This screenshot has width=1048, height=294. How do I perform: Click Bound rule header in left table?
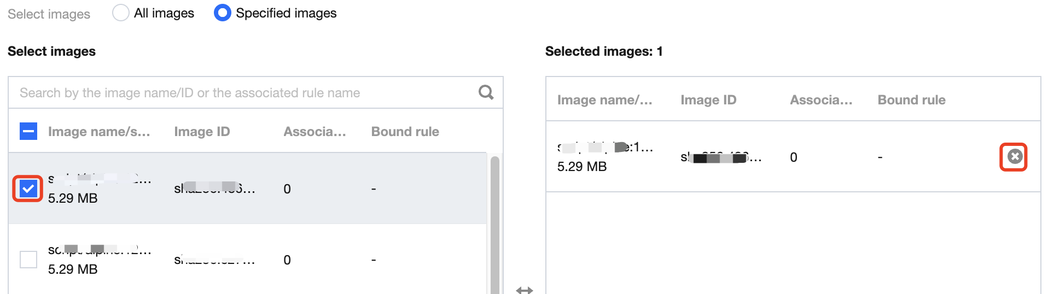pos(405,132)
